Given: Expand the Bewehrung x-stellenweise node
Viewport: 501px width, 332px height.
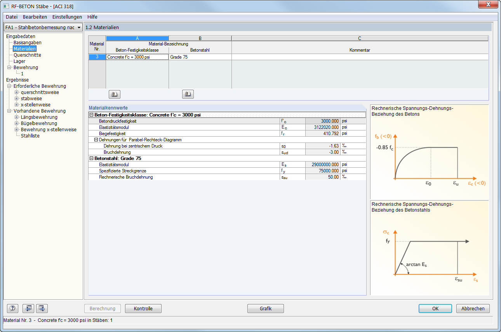Looking at the screenshot, I should pyautogui.click(x=17, y=130).
